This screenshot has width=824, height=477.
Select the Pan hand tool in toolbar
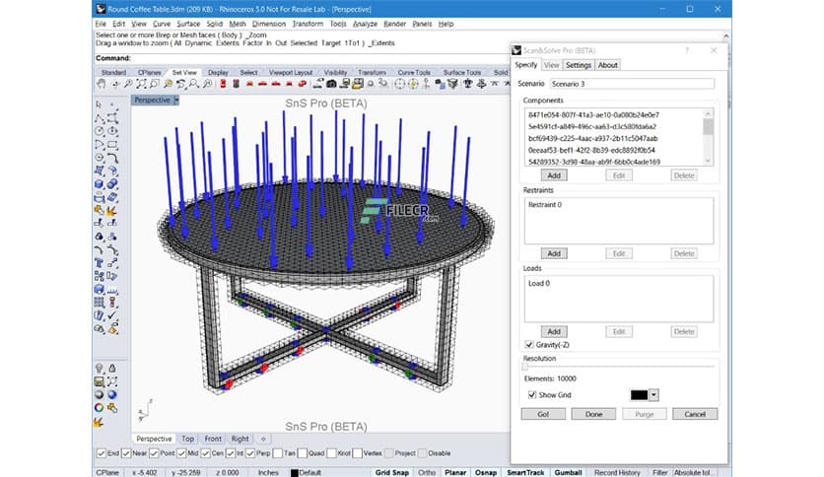tap(101, 84)
